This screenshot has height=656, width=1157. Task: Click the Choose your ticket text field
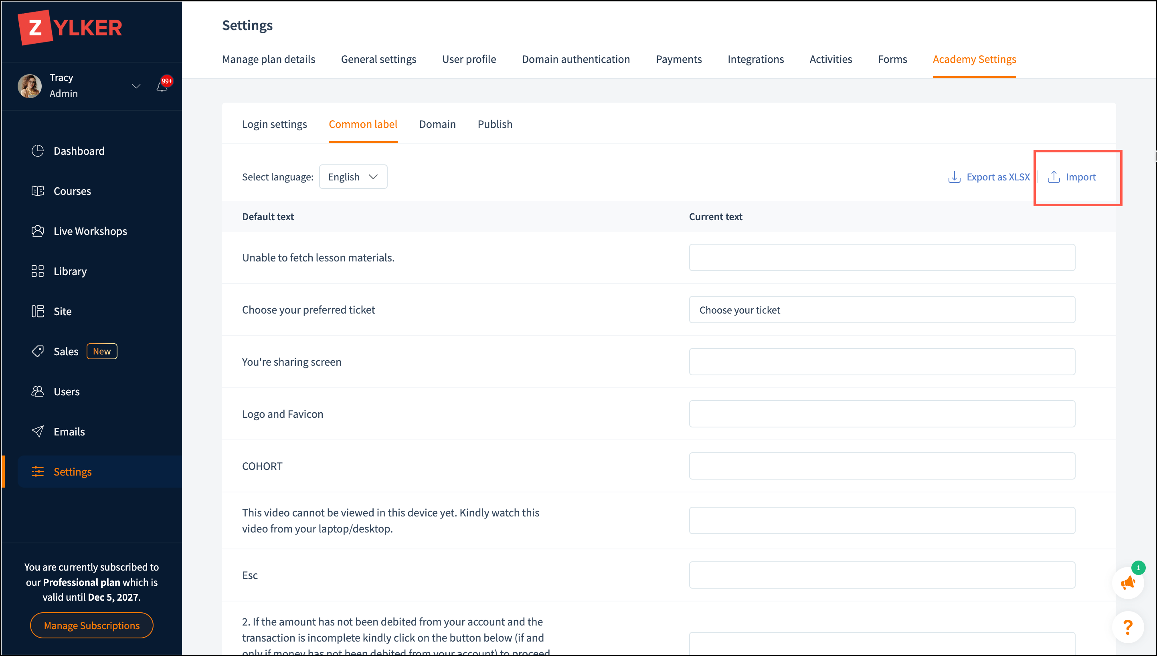pos(881,310)
